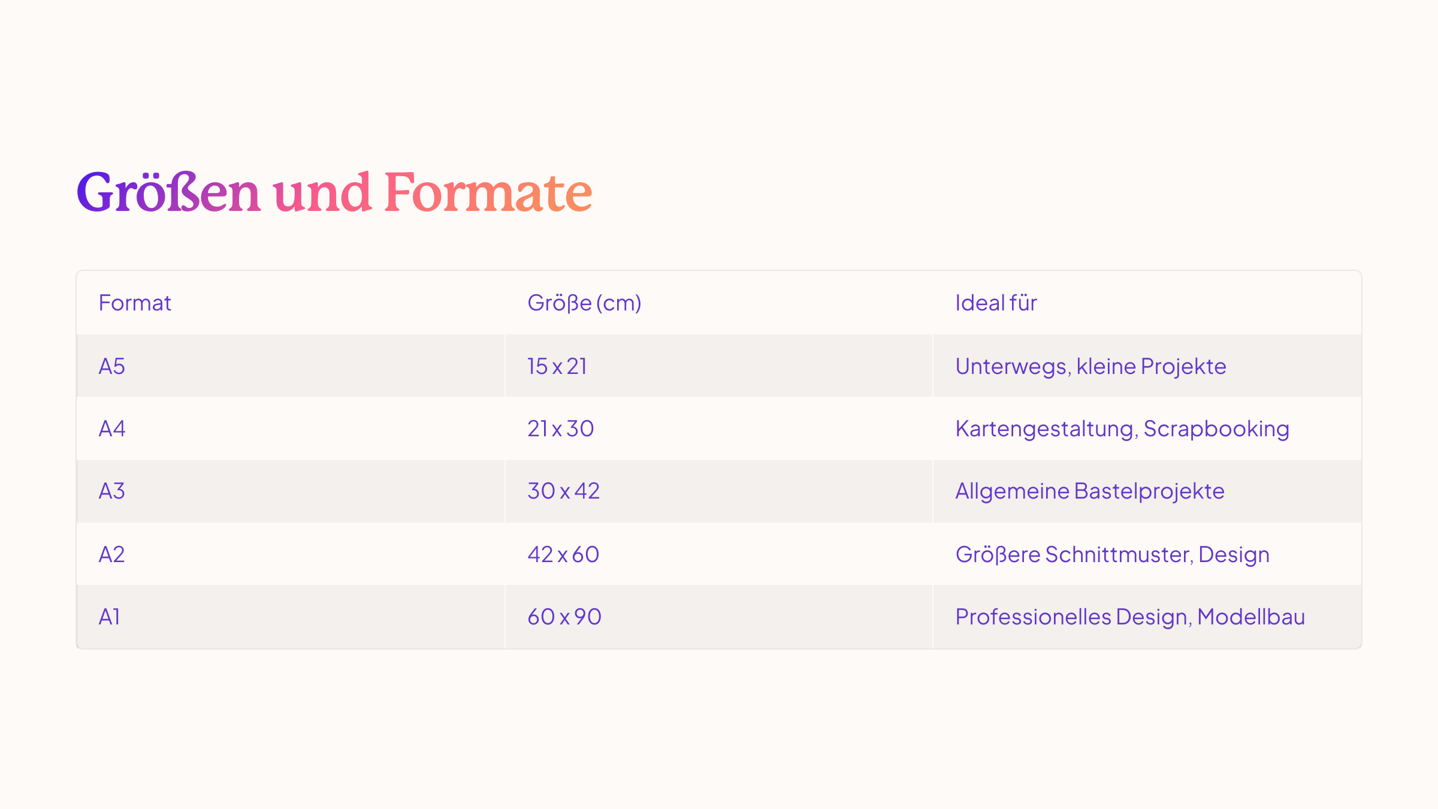The image size is (1438, 809).
Task: Select the 'Unterwegs, kleine Projekte' cell
Action: click(1090, 366)
